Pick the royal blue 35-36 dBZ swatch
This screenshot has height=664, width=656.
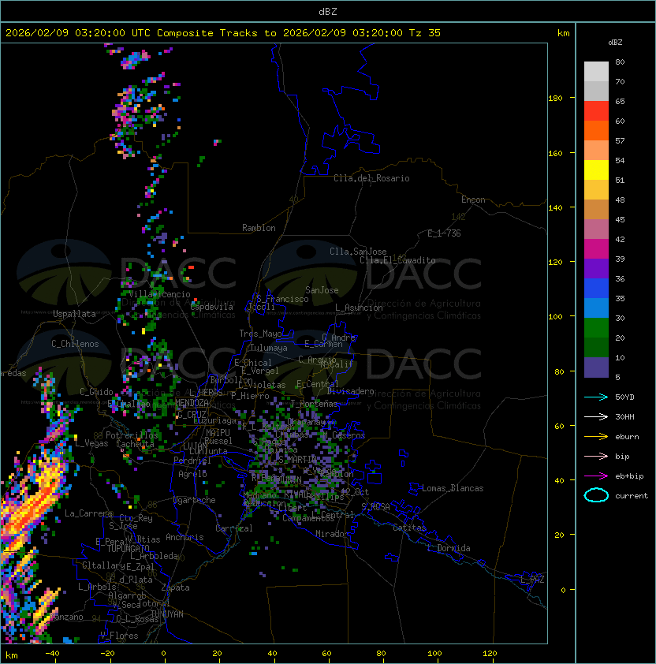596,288
